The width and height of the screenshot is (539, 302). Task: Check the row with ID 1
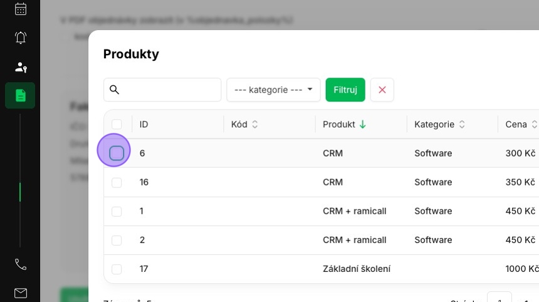[x=117, y=211]
